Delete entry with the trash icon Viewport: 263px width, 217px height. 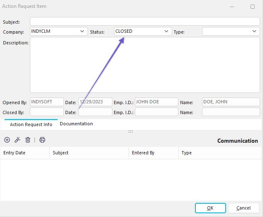pyautogui.click(x=28, y=140)
